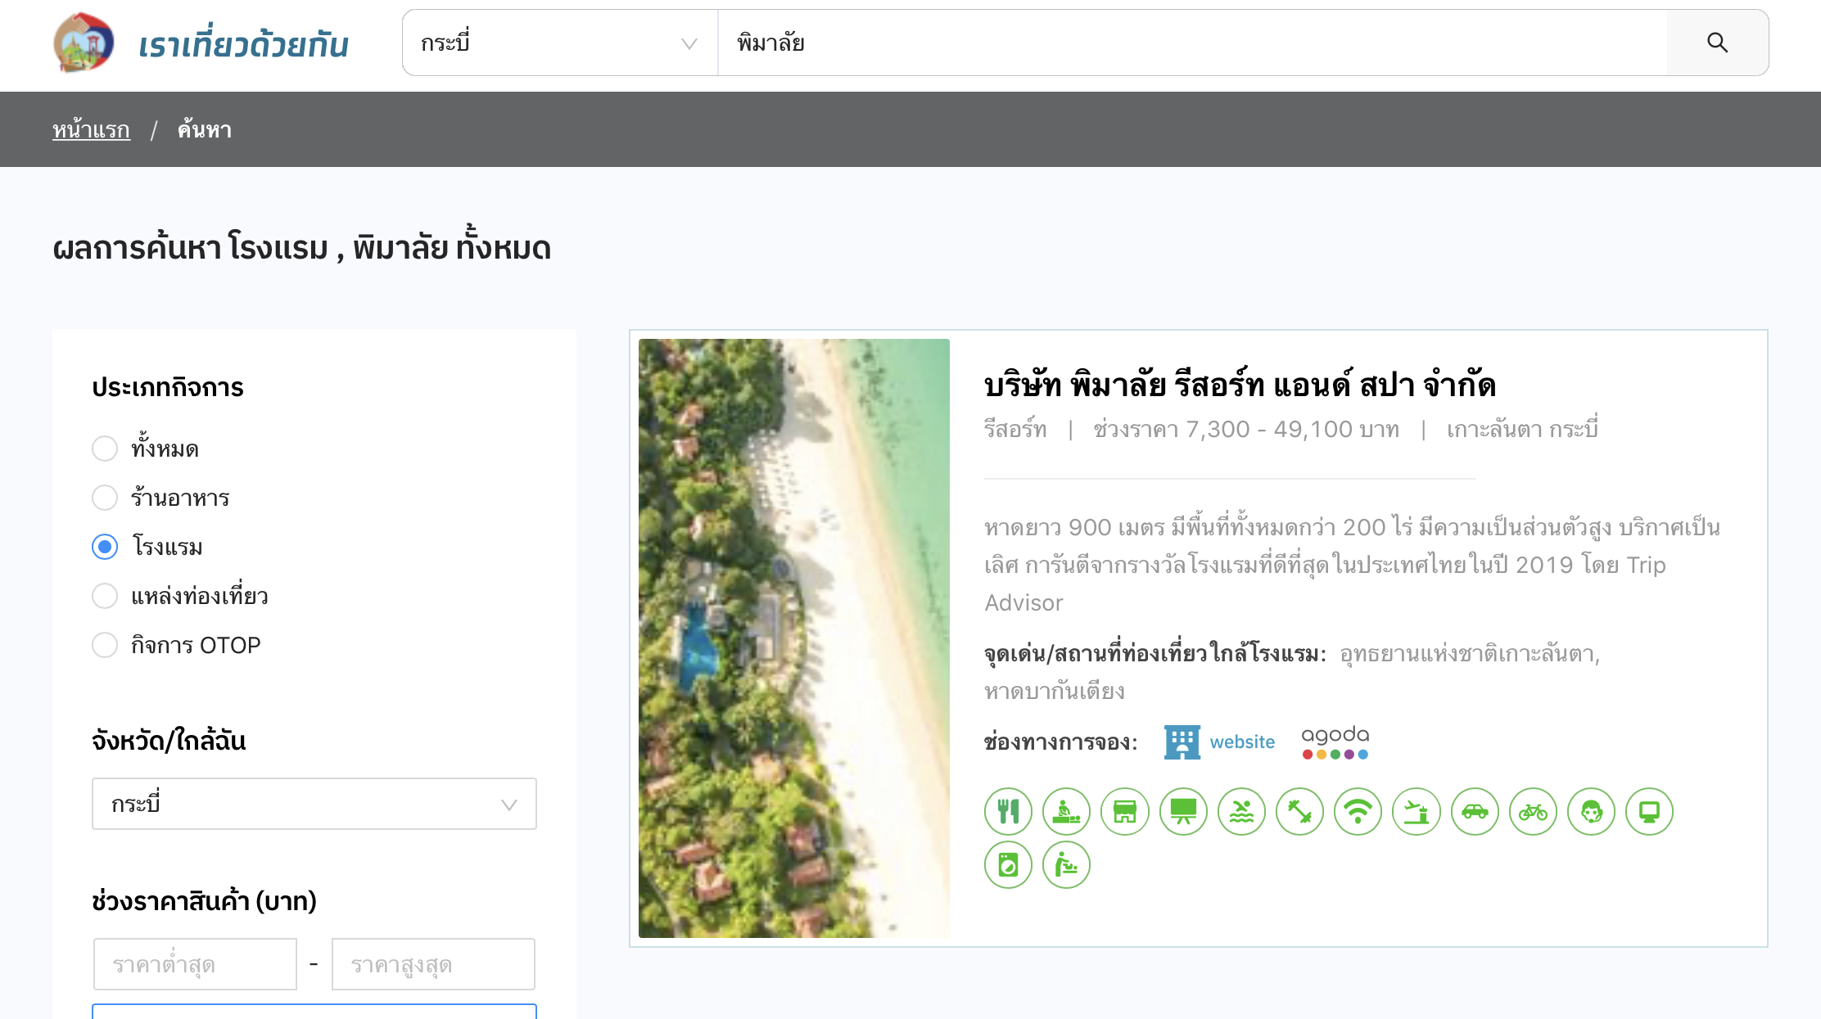This screenshot has height=1019, width=1821.
Task: Click the restaurant fork and knife amenity icon
Action: click(x=1008, y=811)
